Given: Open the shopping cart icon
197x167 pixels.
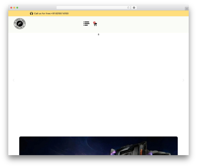Looking at the screenshot, I should (95, 24).
